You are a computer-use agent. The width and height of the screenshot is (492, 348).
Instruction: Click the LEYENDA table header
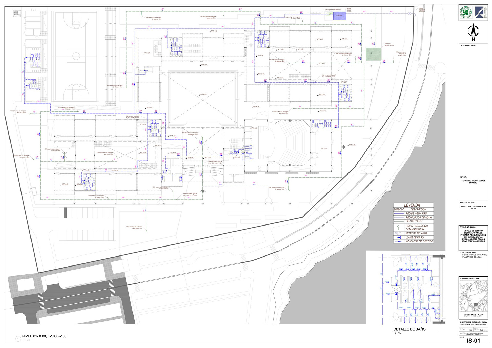412,205
